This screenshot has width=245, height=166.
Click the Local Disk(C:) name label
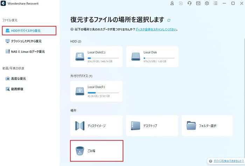[96, 52]
